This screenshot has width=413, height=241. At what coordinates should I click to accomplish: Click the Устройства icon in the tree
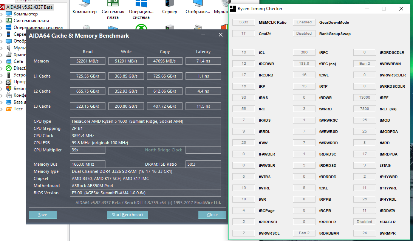point(9,75)
